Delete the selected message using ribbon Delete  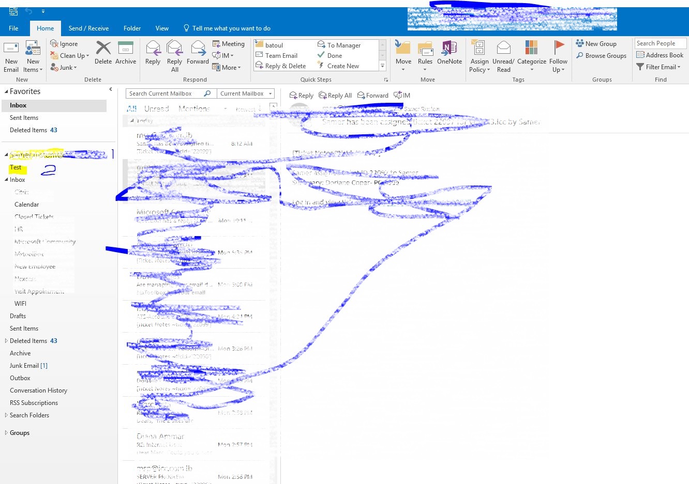pyautogui.click(x=103, y=53)
